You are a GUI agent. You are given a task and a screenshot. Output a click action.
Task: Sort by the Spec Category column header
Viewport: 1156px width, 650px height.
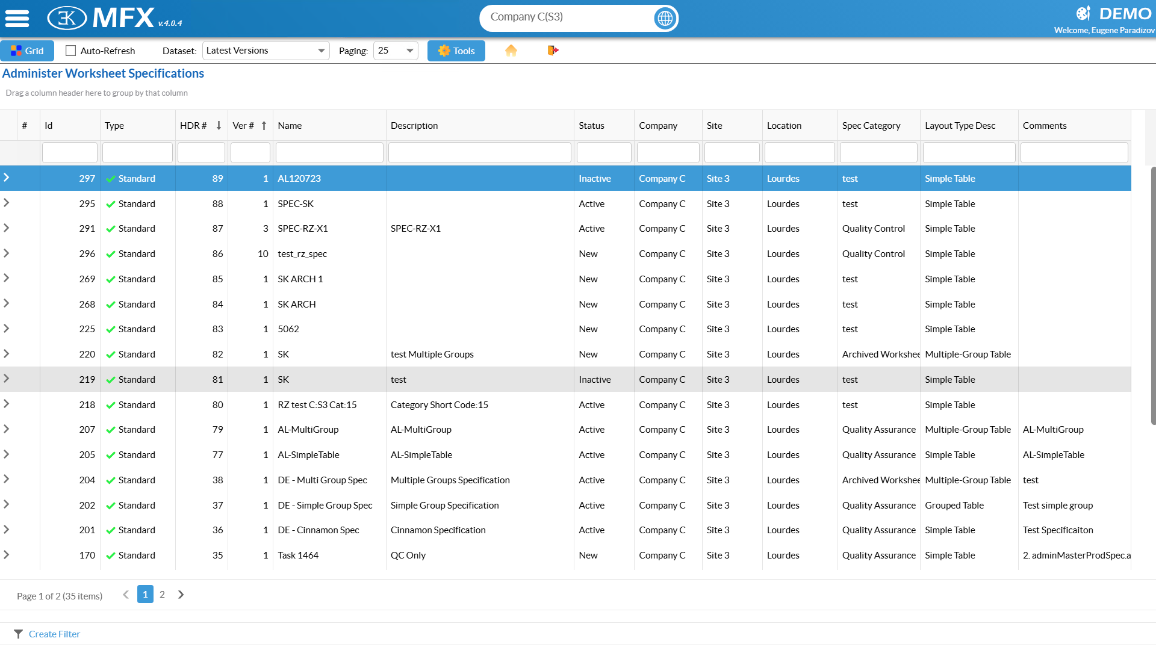tap(878, 125)
